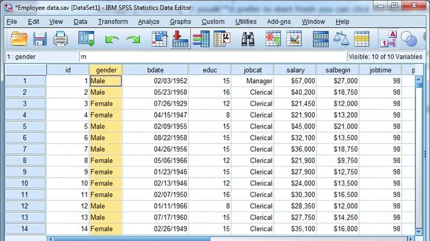
Task: Open the Utilities menu
Action: pyautogui.click(x=246, y=21)
